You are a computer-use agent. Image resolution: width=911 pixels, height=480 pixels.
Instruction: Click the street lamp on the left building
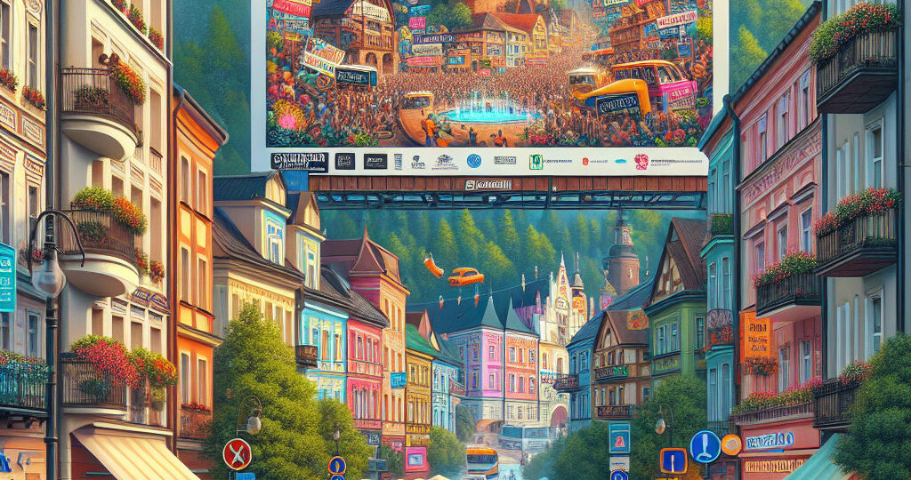click(48, 276)
